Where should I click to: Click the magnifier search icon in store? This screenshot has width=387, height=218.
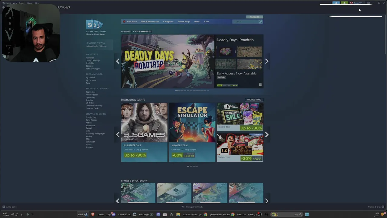click(x=260, y=21)
